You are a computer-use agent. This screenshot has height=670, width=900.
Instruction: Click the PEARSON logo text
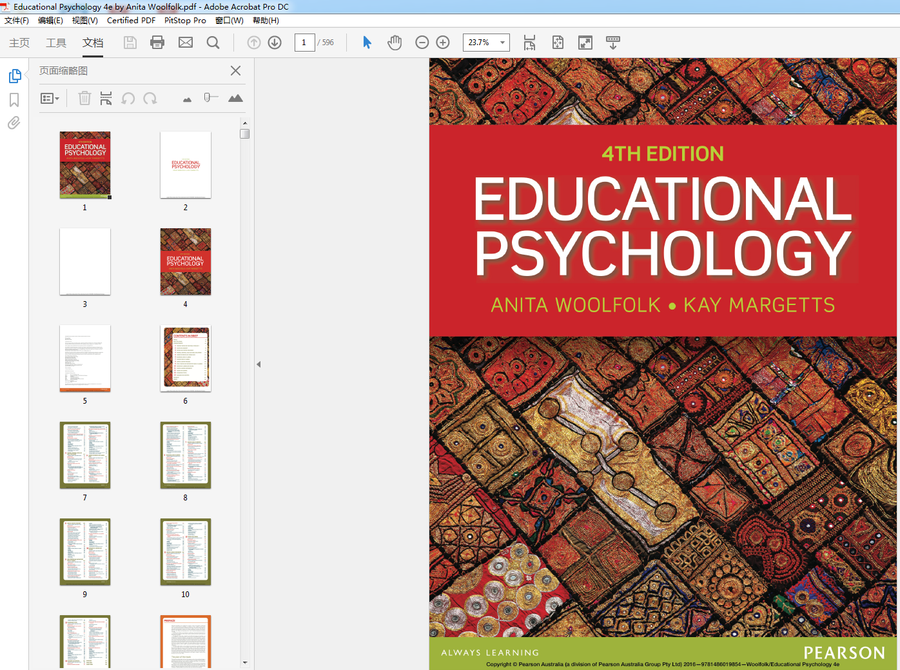845,653
